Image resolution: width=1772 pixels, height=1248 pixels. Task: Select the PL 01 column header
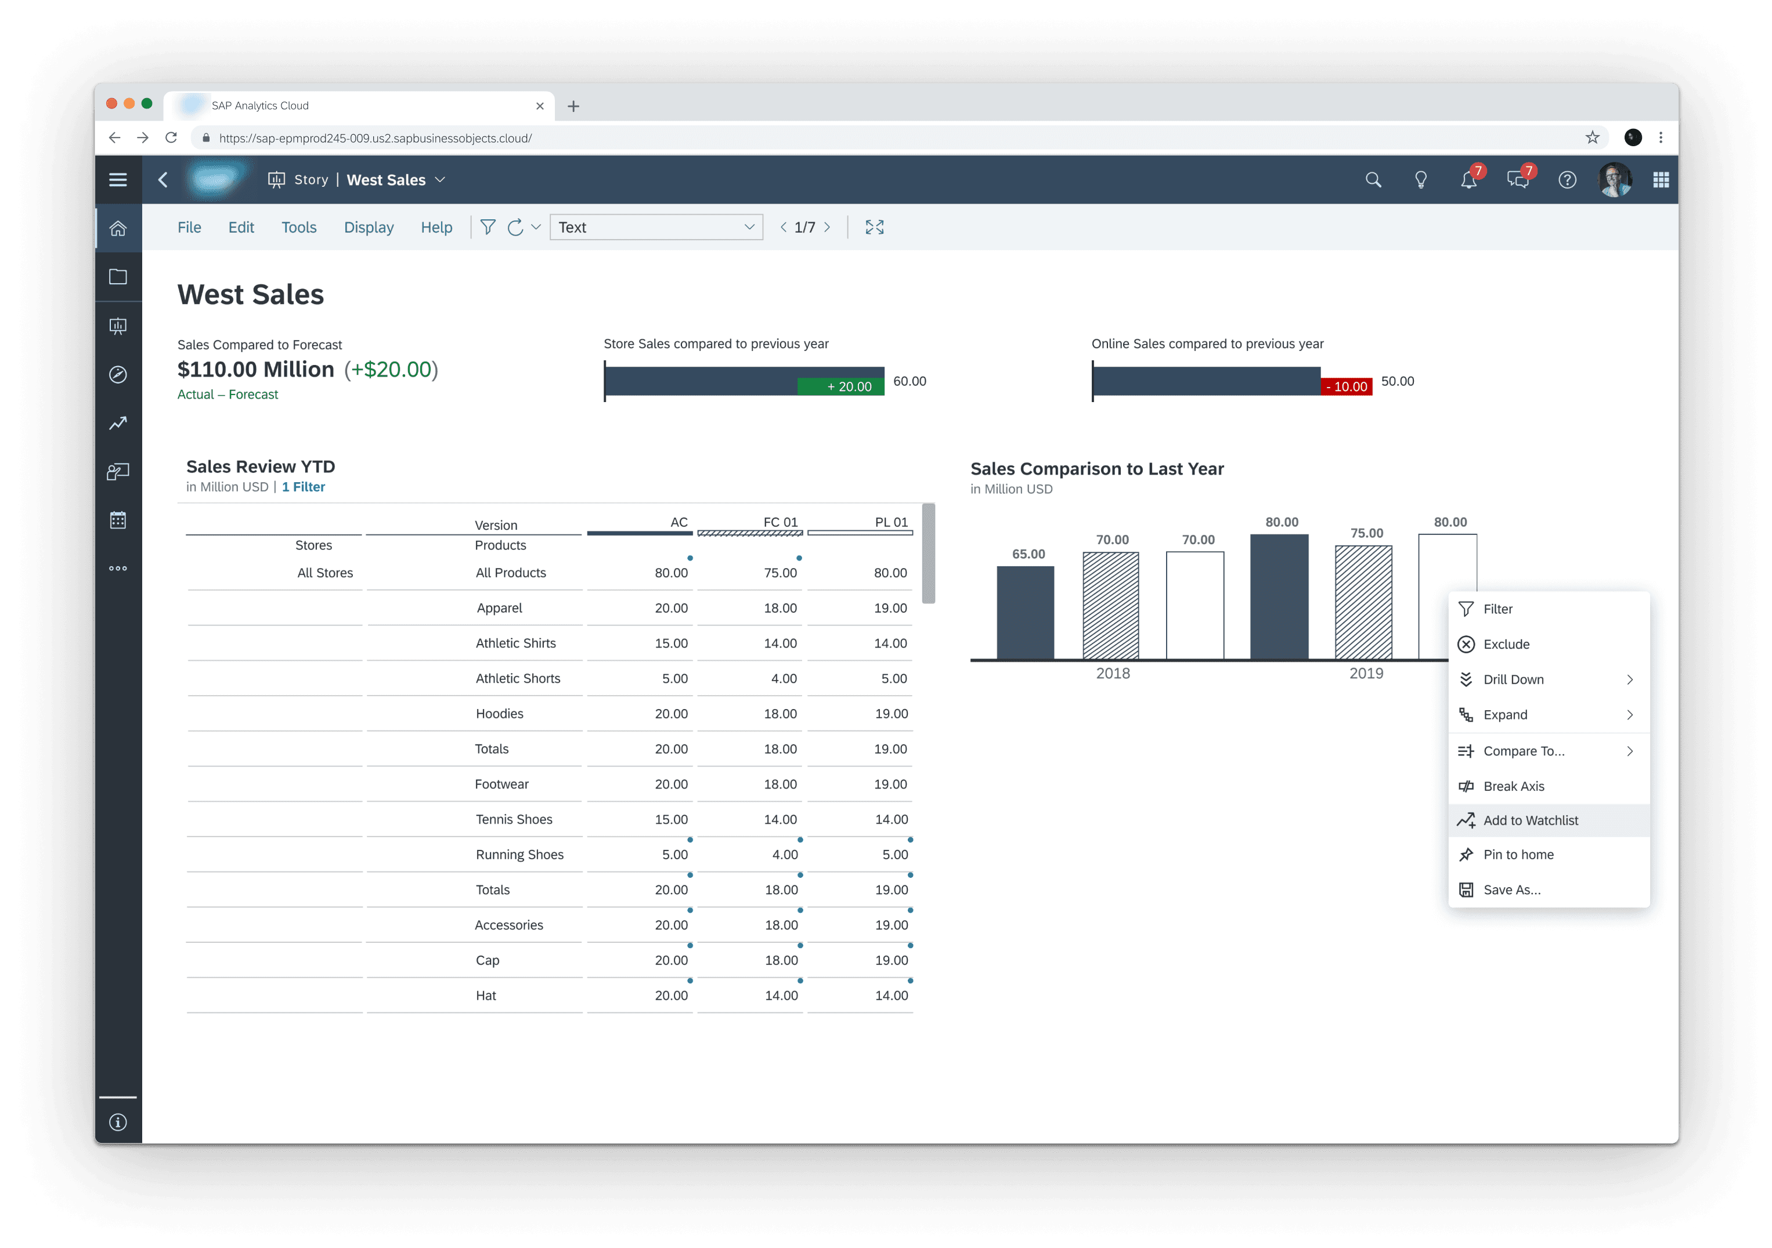[x=892, y=522]
